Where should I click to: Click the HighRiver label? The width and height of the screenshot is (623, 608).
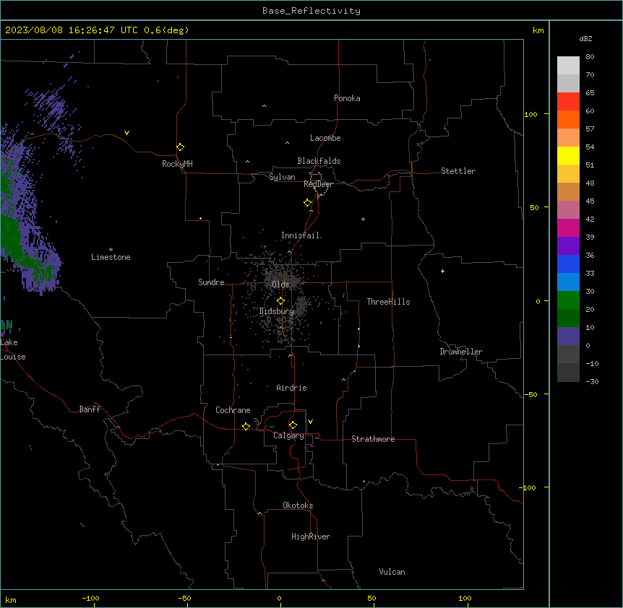pos(311,537)
